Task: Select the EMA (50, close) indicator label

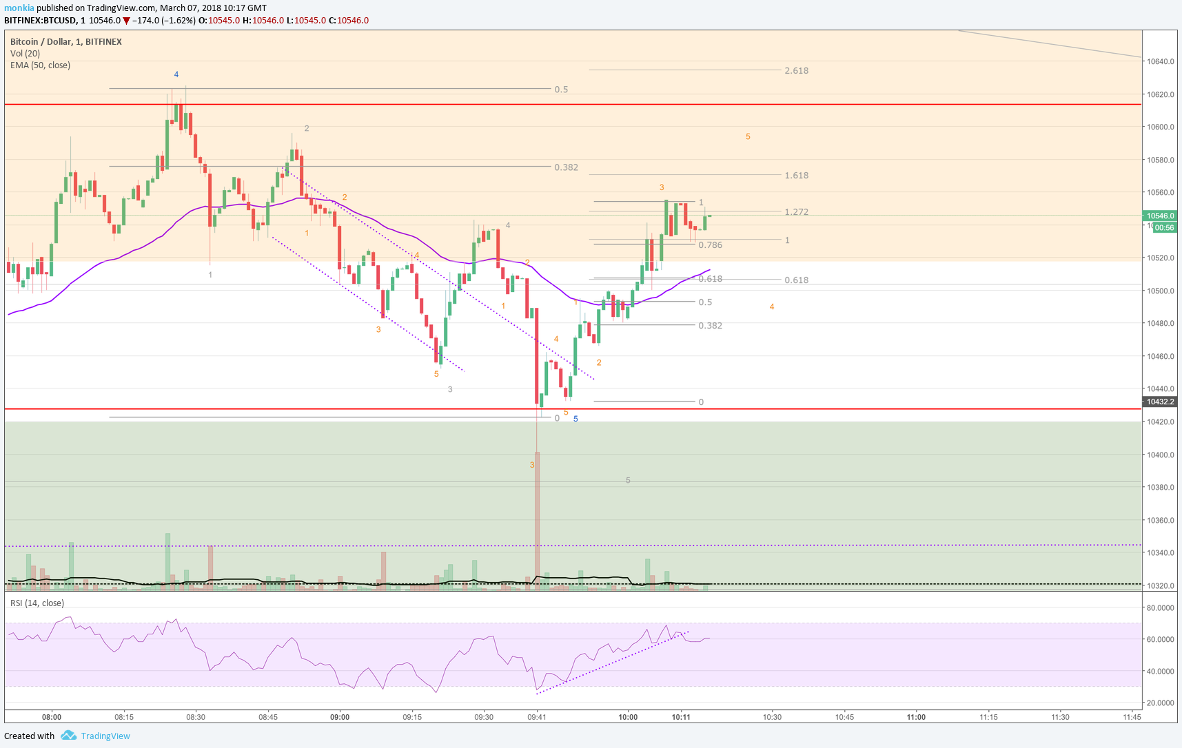Action: pos(40,65)
